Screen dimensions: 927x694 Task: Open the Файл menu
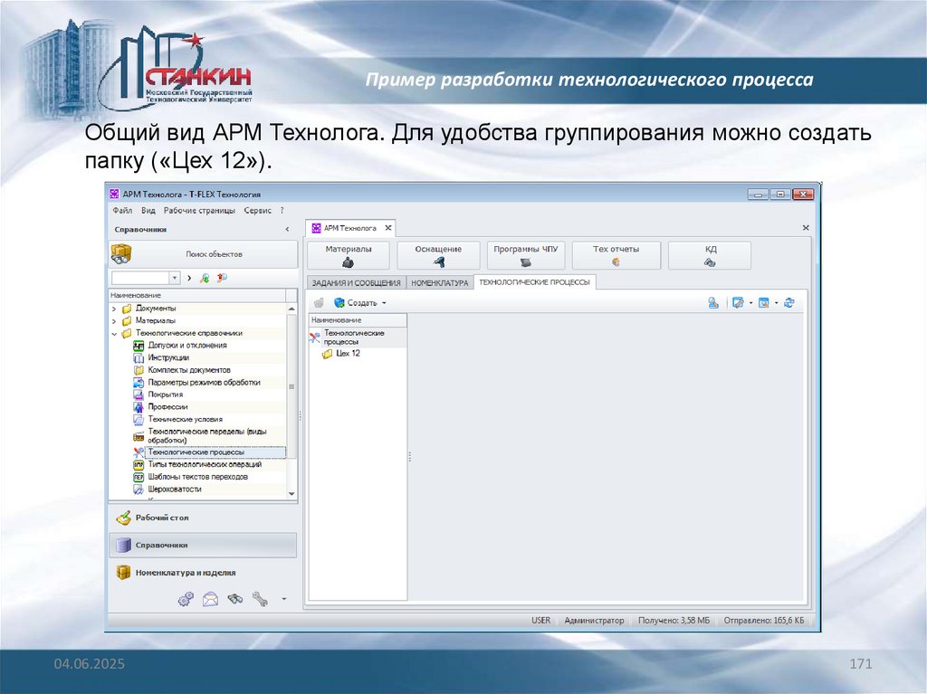(x=122, y=211)
